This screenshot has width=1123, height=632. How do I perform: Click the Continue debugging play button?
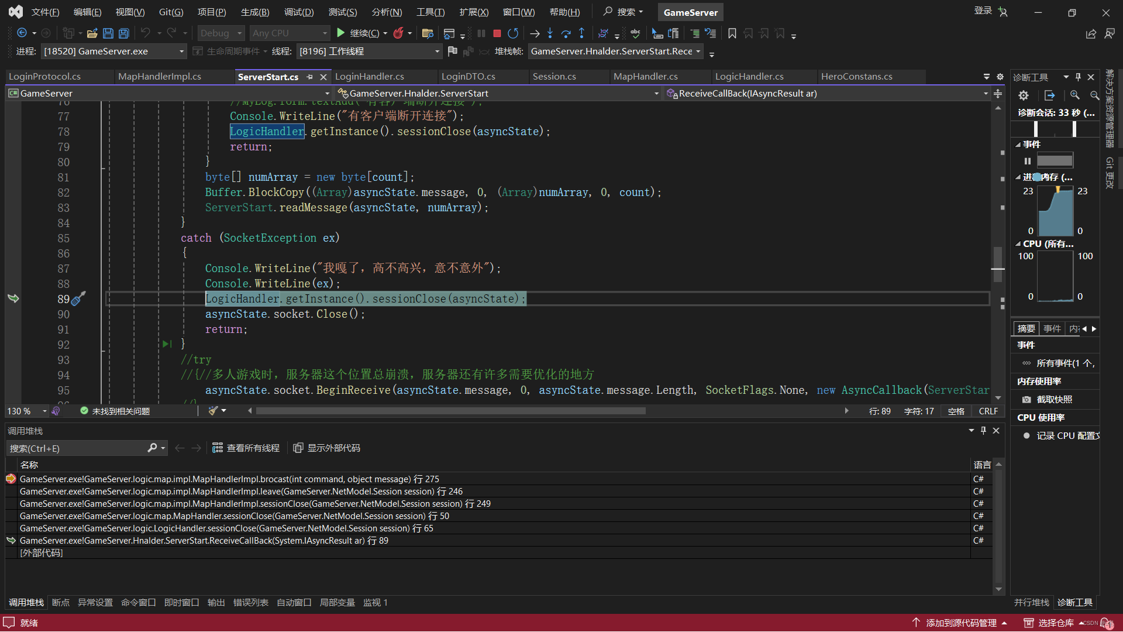click(x=341, y=33)
